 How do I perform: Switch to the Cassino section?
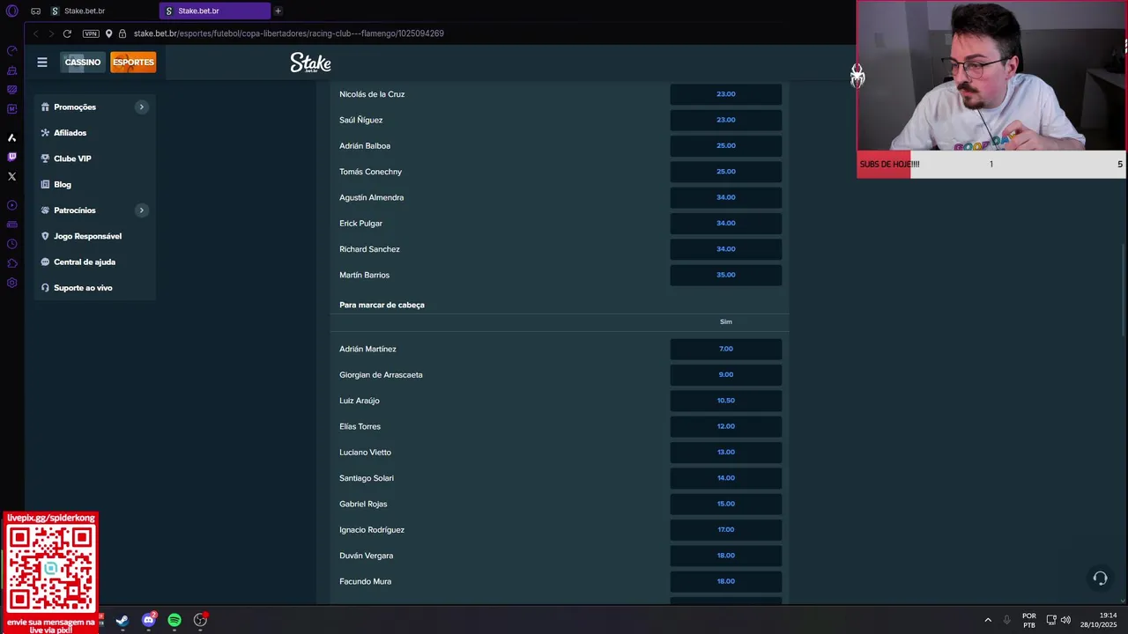[82, 63]
